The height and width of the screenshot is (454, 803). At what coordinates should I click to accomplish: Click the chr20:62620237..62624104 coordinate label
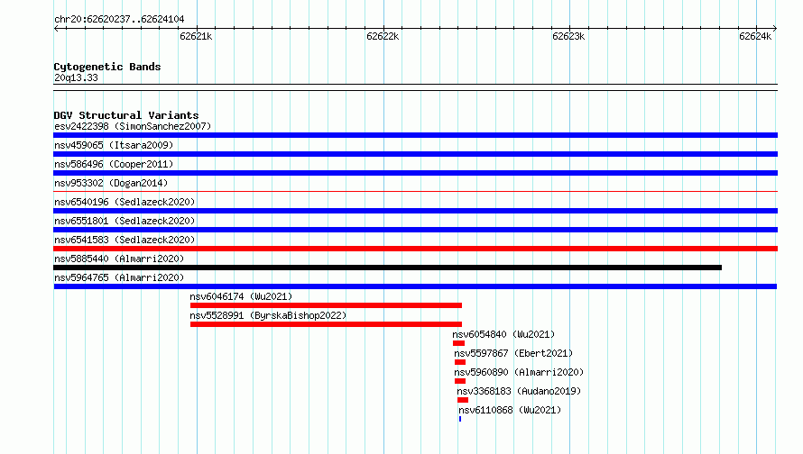(x=119, y=20)
